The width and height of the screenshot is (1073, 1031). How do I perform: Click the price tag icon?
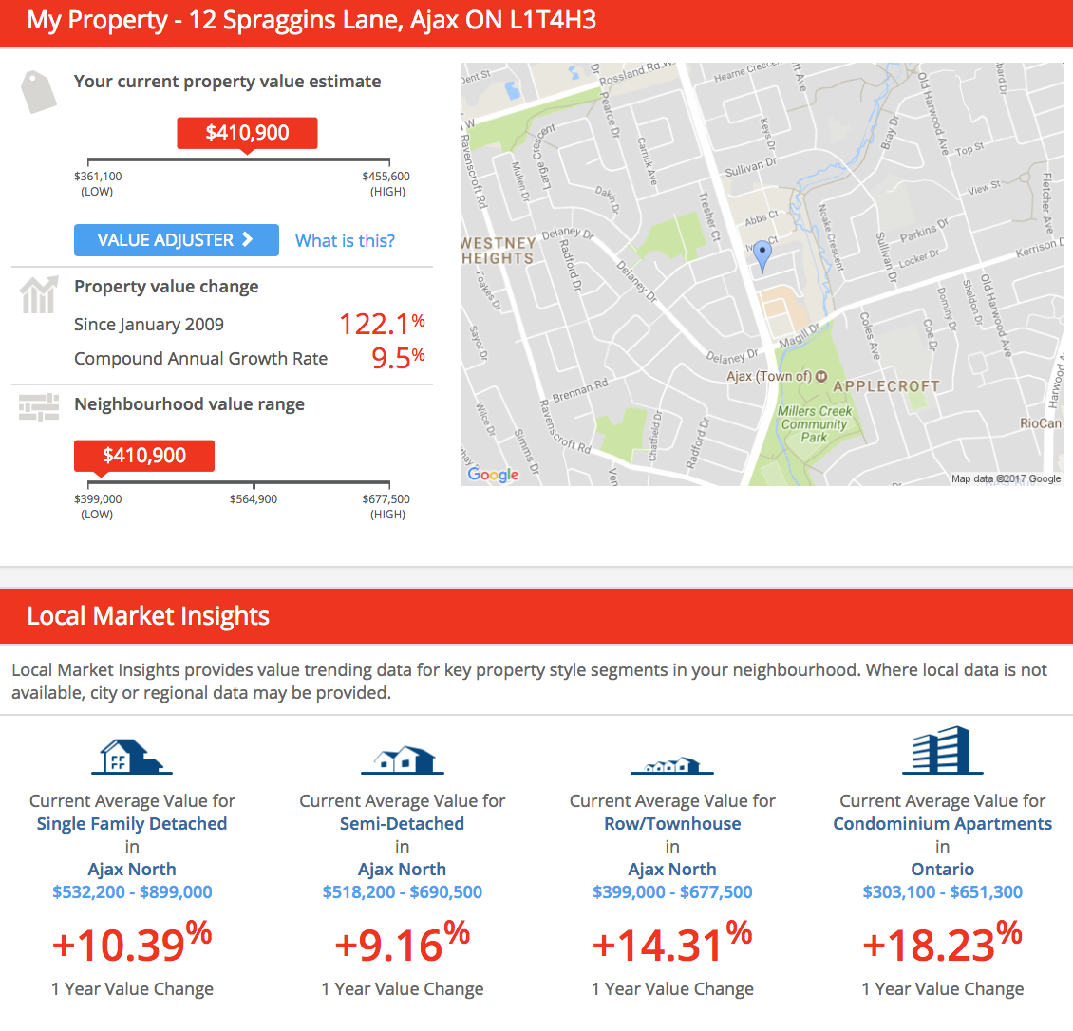(38, 92)
